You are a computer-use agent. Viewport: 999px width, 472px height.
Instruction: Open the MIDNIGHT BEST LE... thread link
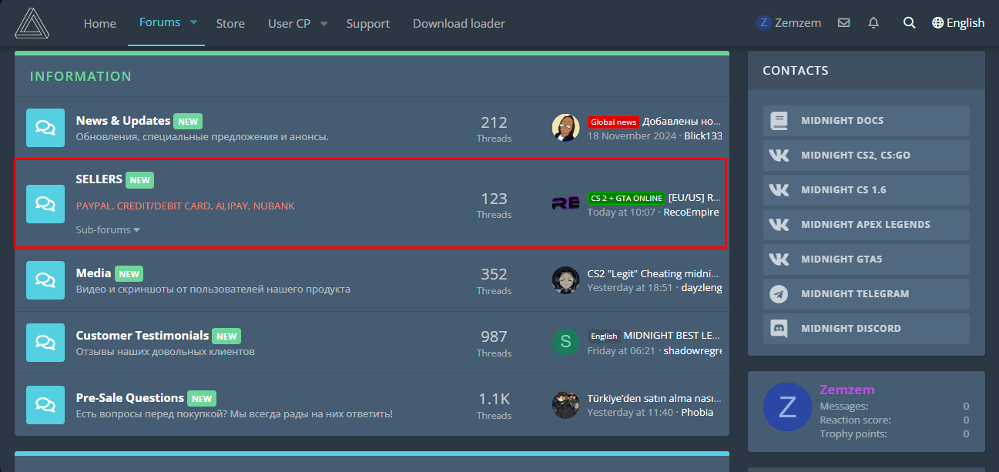point(672,336)
